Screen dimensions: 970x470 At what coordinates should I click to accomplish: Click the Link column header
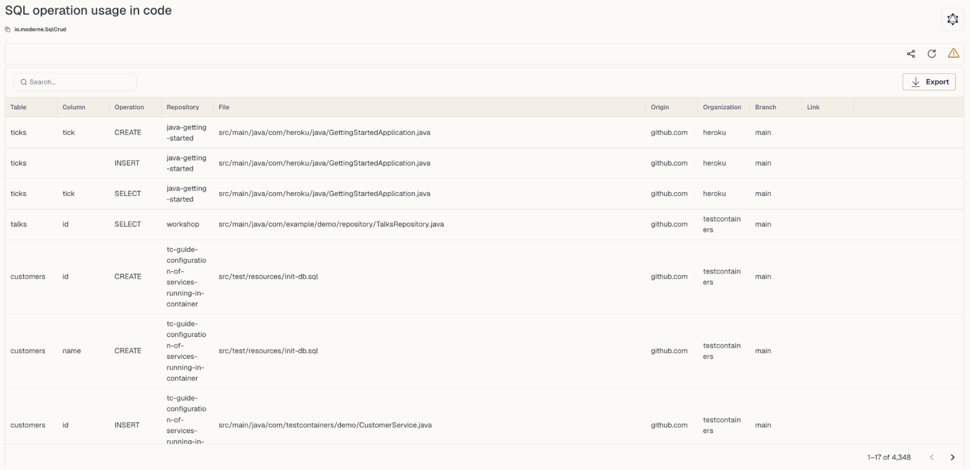pyautogui.click(x=813, y=107)
